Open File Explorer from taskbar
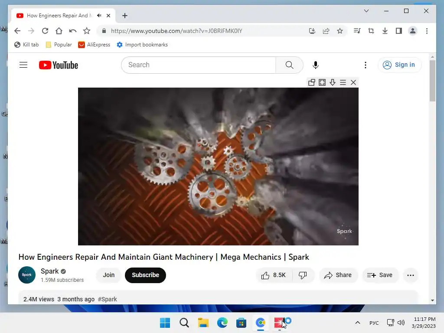Screen dimensions: 444x333 point(203,323)
